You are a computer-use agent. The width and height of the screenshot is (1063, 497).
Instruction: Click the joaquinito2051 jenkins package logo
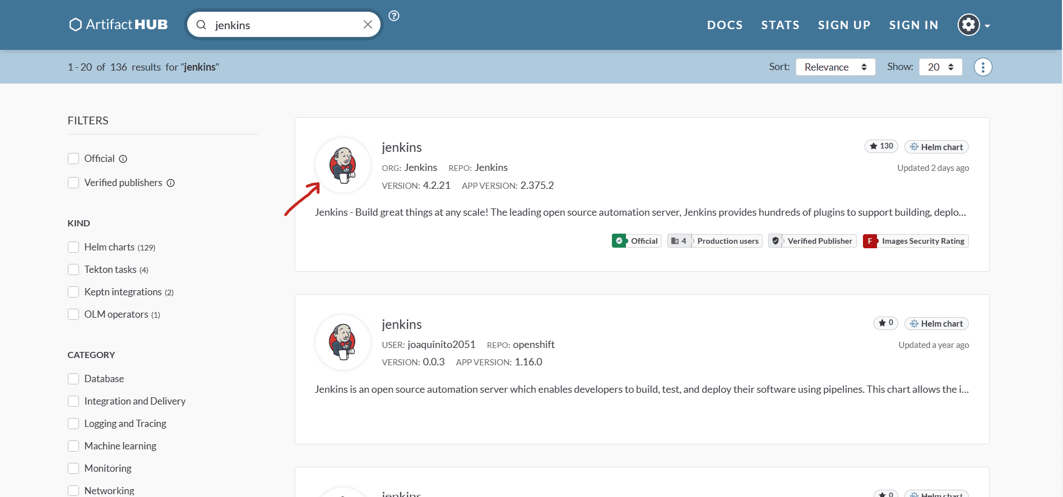point(343,342)
